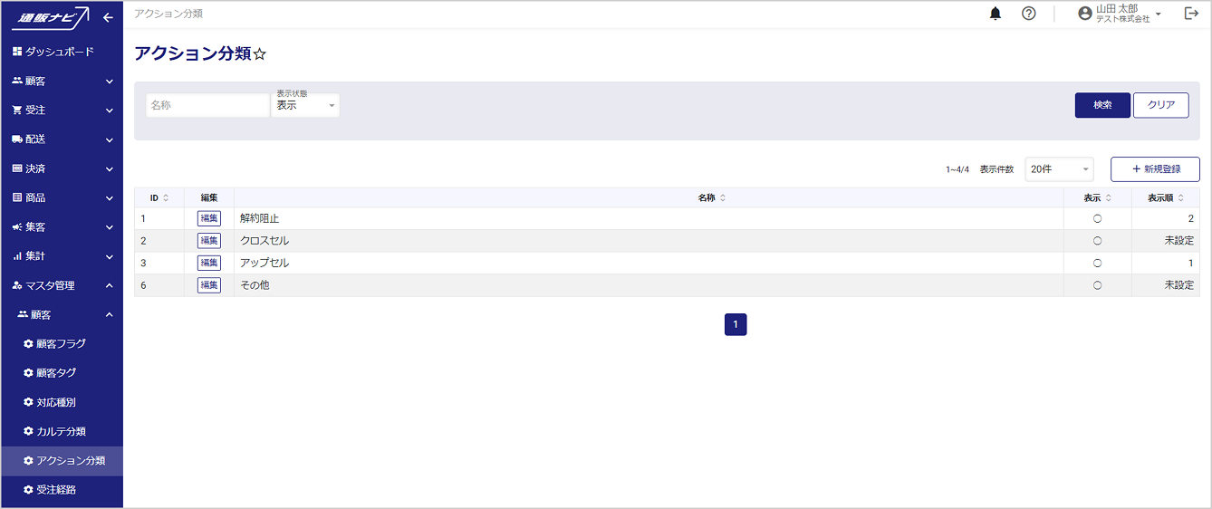
Task: Click the ダッシュボード icon in sidebar
Action: pyautogui.click(x=17, y=52)
